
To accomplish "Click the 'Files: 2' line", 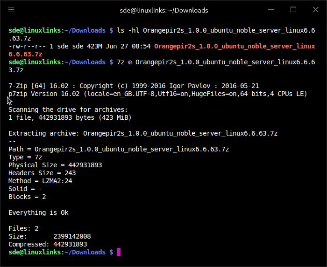I will click(23, 228).
